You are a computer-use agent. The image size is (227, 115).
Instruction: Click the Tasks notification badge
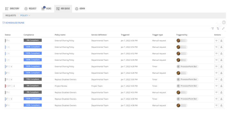pyautogui.click(x=44, y=7)
